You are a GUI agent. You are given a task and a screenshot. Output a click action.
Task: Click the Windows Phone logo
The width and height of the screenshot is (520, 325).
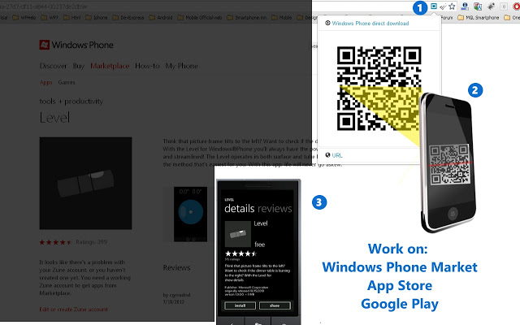pos(76,45)
